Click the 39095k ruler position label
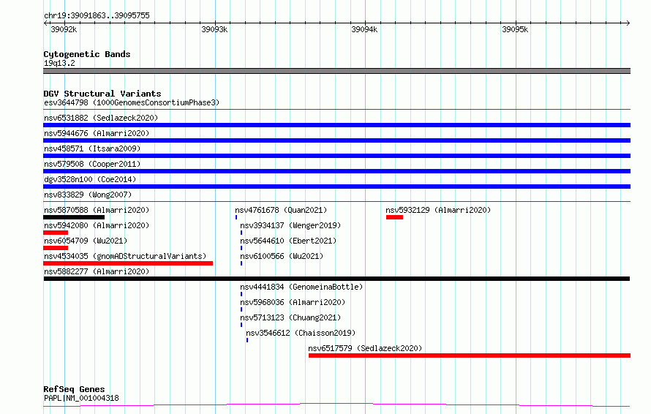Screen dimensions: 651x414 click(x=515, y=29)
